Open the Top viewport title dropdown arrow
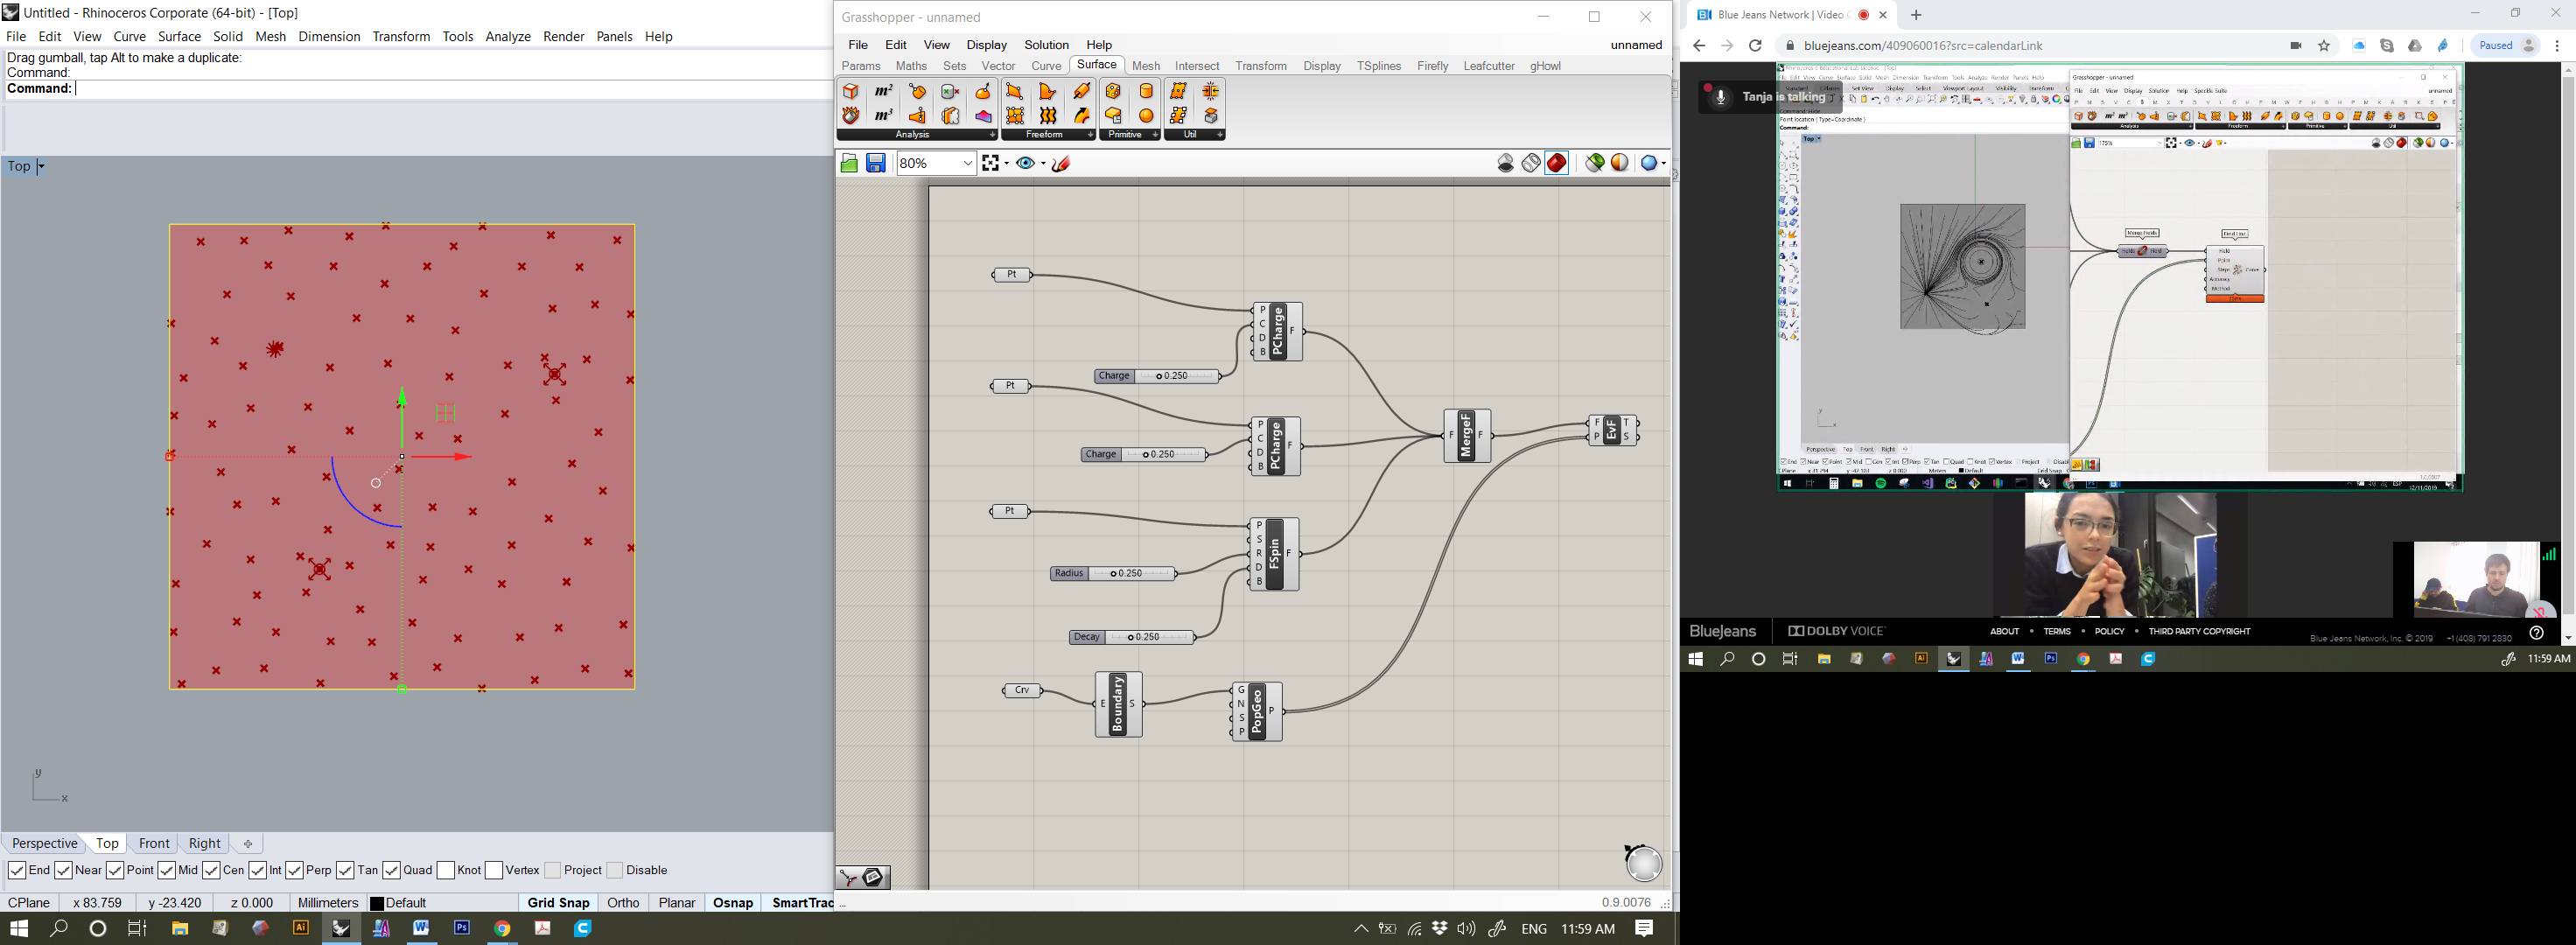Image resolution: width=2576 pixels, height=945 pixels. tap(41, 167)
